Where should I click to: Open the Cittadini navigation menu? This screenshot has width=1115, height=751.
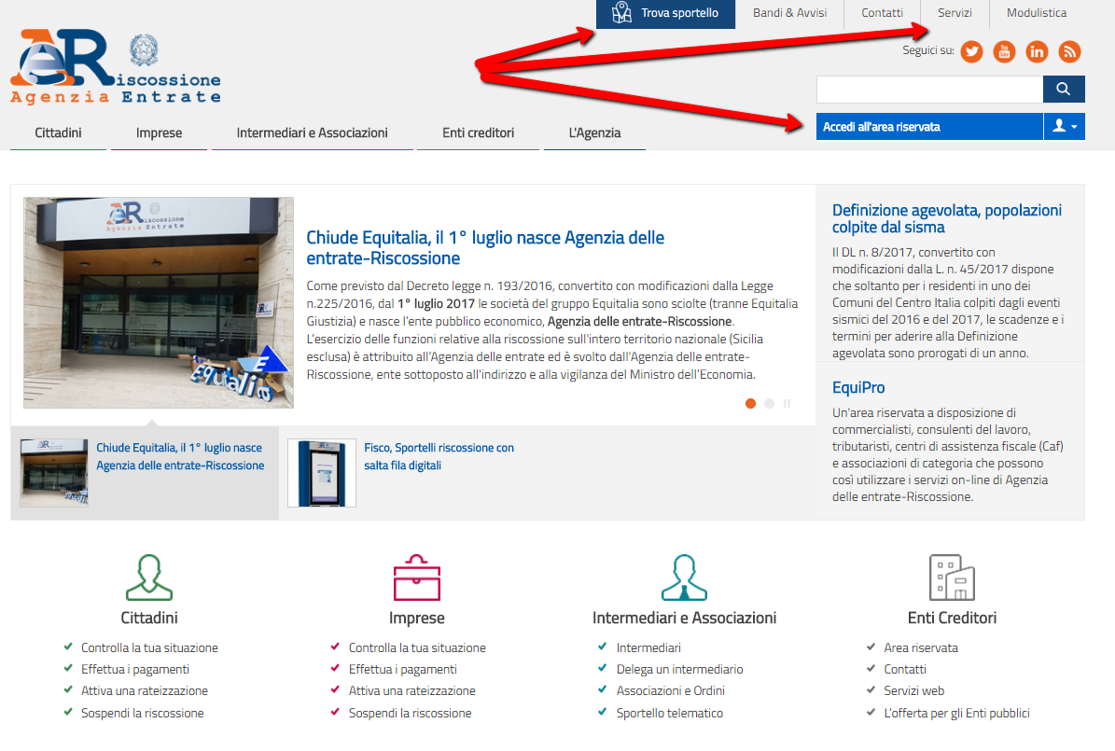tap(58, 132)
